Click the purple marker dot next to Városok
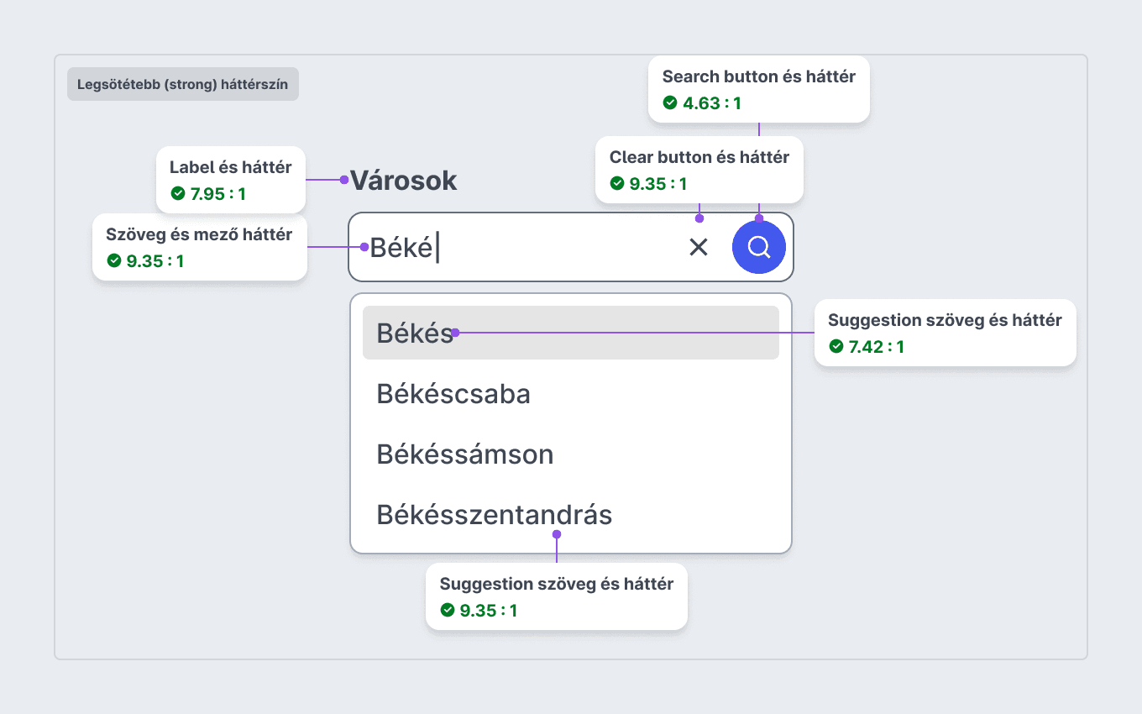The width and height of the screenshot is (1142, 714). (x=343, y=180)
